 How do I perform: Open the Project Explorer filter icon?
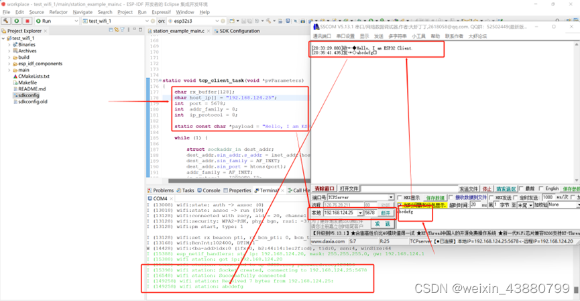[123, 29]
